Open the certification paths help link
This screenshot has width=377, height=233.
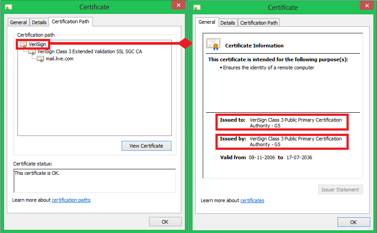tap(71, 200)
